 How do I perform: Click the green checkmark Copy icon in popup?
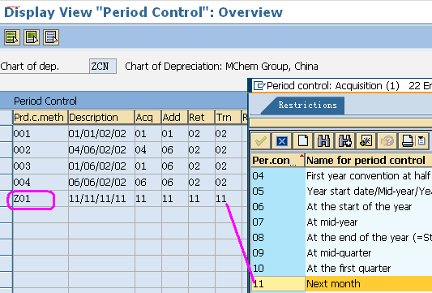[260, 141]
